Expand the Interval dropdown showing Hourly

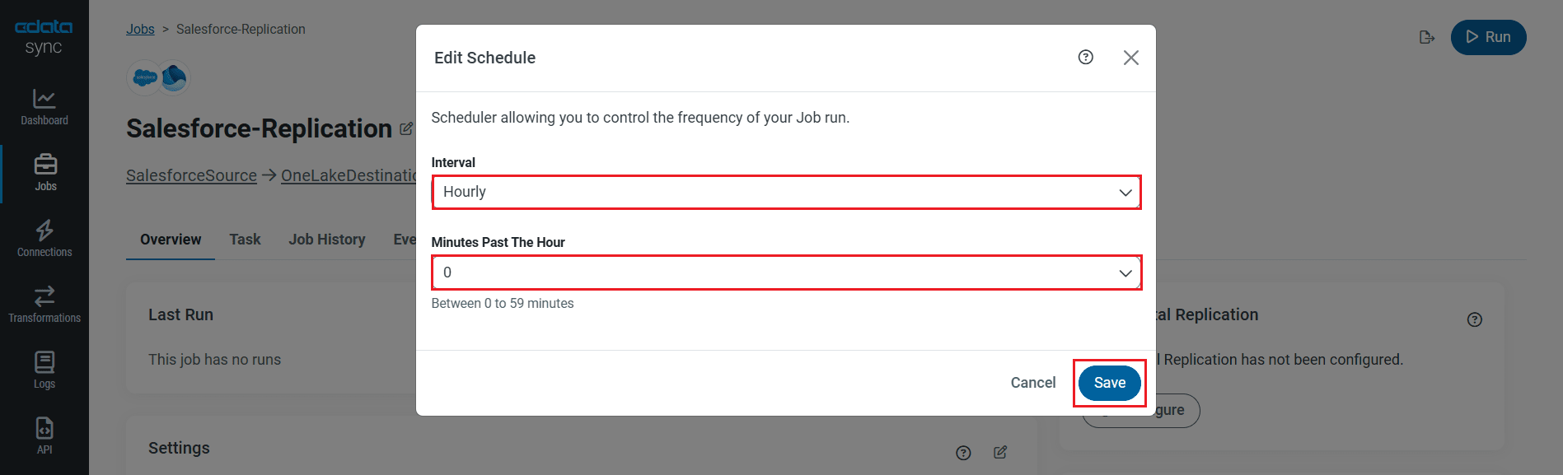point(786,192)
